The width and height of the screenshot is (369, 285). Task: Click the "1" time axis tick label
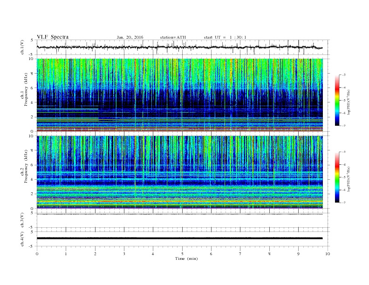pyautogui.click(x=66, y=254)
